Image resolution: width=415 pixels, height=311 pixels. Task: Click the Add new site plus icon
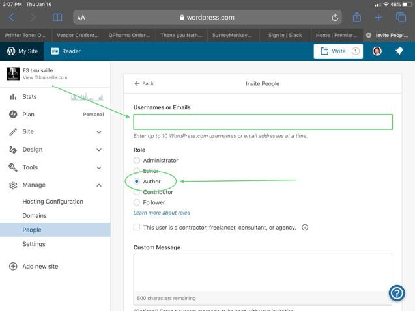pyautogui.click(x=13, y=266)
